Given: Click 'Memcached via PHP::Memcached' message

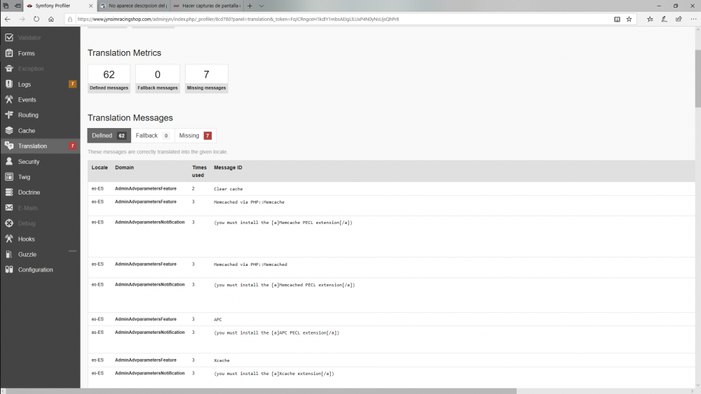Looking at the screenshot, I should (250, 265).
